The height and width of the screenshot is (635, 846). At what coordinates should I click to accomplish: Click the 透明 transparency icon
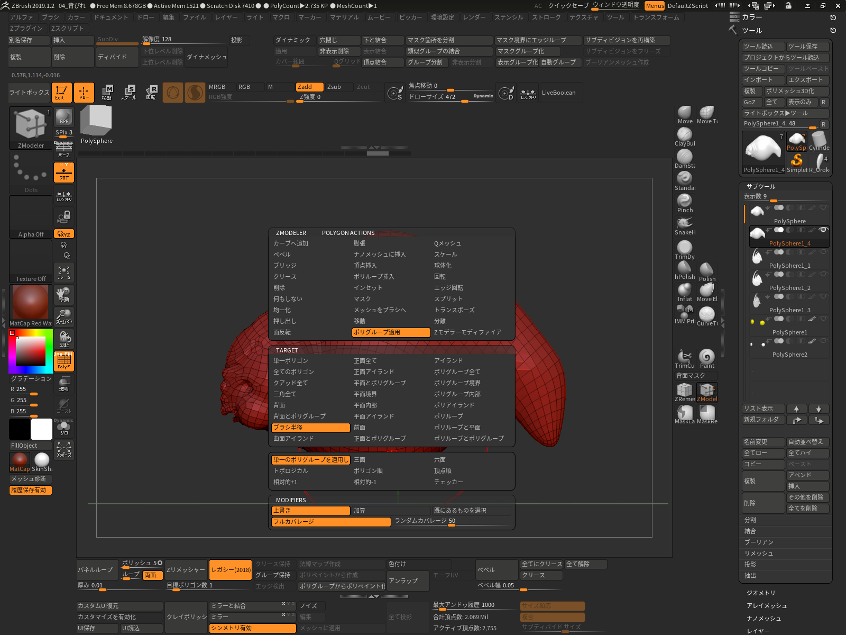[64, 384]
